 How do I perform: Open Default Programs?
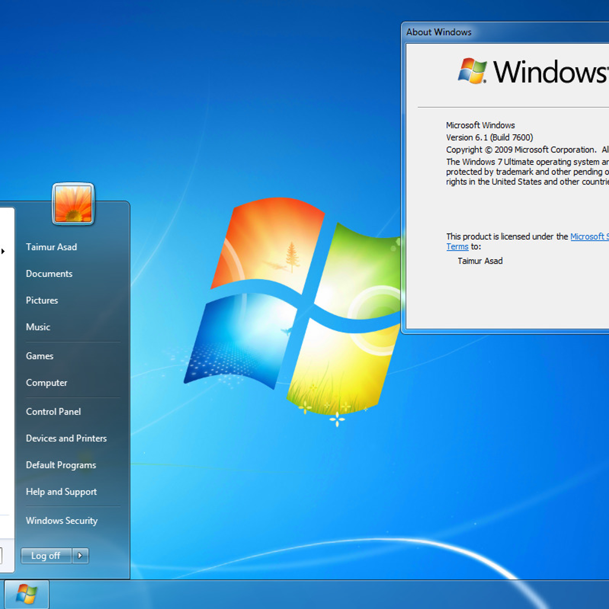click(x=61, y=465)
